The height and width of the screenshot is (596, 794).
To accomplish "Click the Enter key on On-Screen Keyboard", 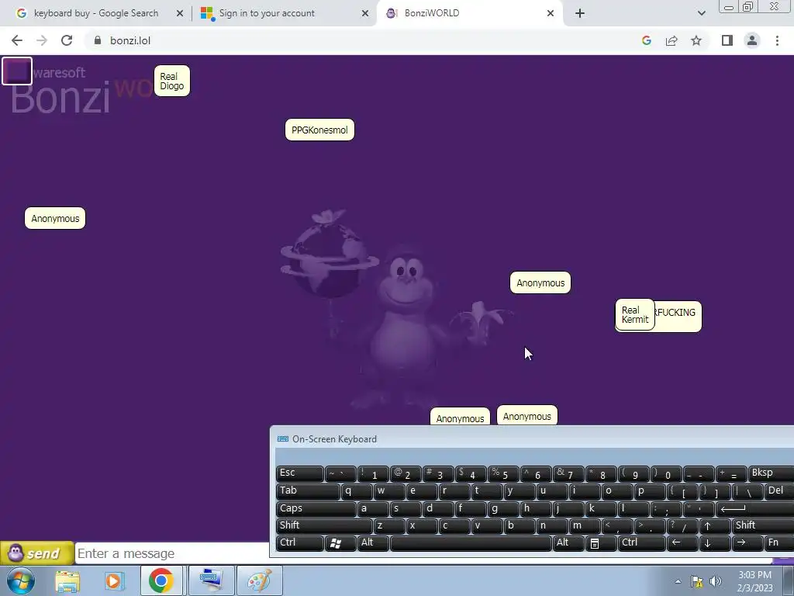I will (754, 509).
